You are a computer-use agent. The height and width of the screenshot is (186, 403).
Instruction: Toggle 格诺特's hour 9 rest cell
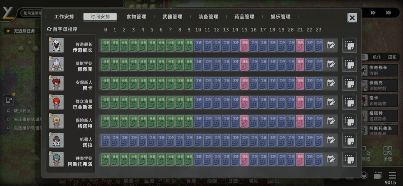click(189, 121)
